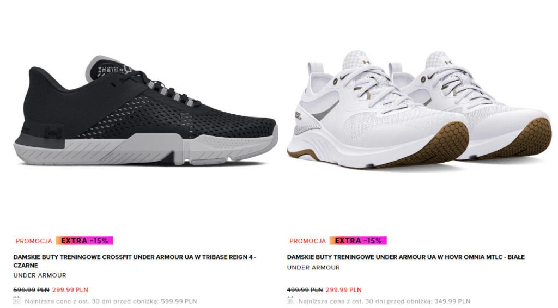Click the lowest price note showing 349.99 PLN
Screen dimensions: 558x308
coord(384,301)
